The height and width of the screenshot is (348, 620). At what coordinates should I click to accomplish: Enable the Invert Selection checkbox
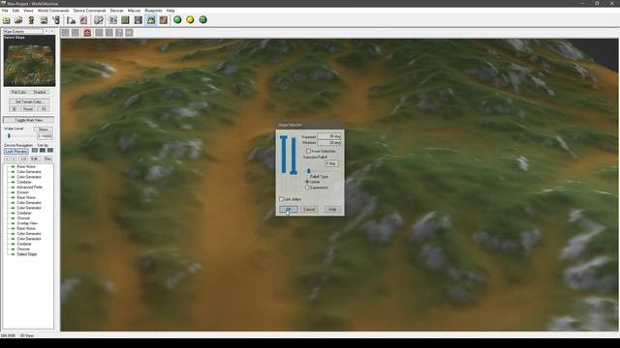tap(308, 151)
